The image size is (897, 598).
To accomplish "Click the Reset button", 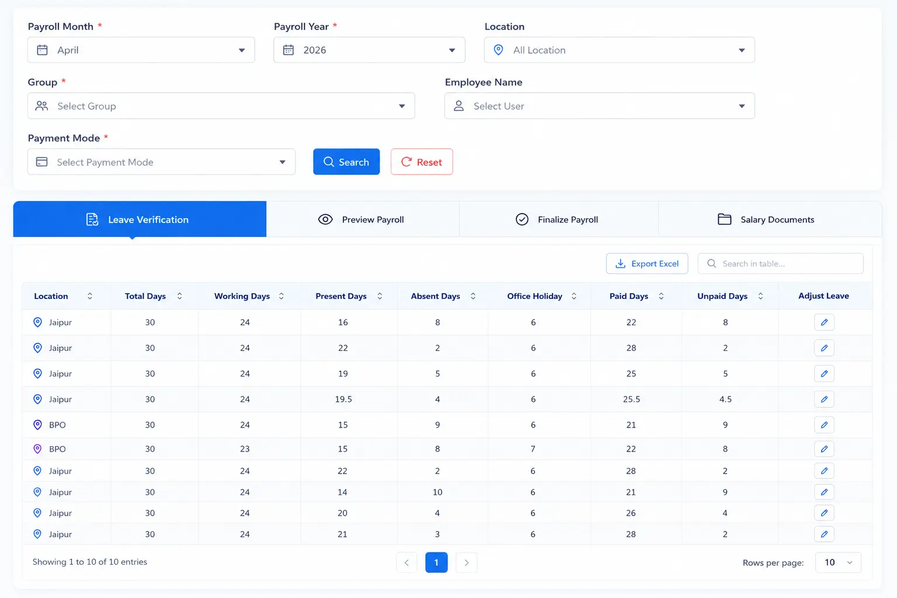I will [x=422, y=162].
